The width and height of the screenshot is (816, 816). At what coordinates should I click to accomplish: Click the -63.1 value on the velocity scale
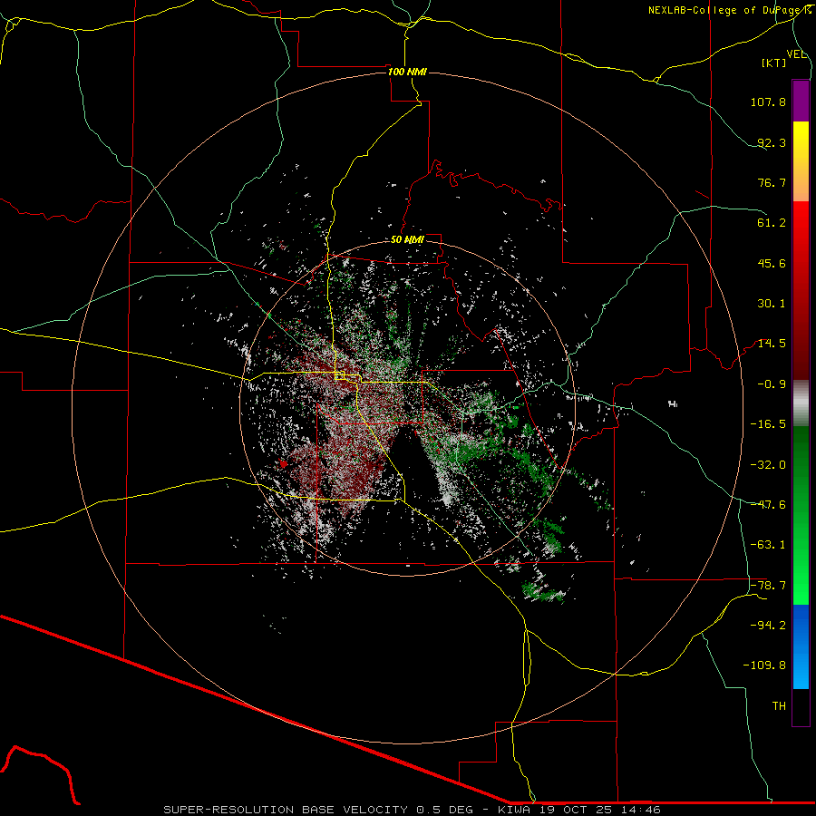(x=768, y=545)
